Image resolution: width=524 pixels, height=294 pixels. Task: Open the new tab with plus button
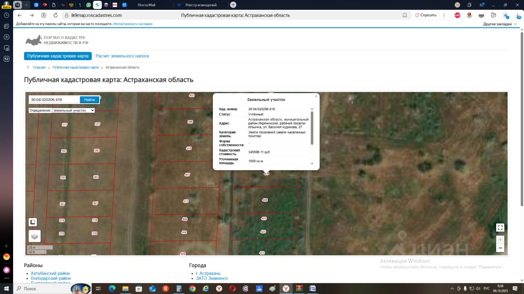tap(233, 5)
